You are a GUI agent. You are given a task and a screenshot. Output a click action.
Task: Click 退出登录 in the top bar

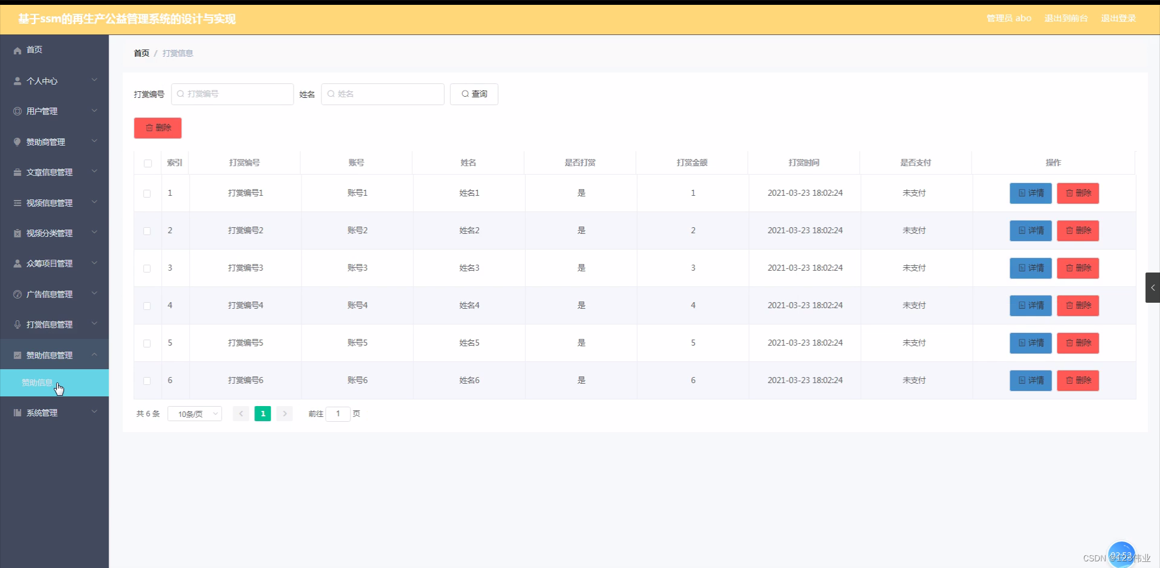click(x=1118, y=18)
